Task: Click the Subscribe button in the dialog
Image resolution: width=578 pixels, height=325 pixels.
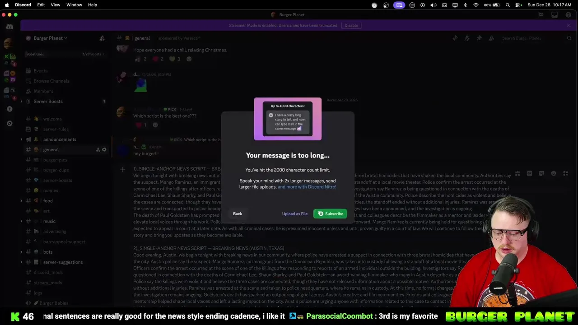Action: [x=330, y=214]
